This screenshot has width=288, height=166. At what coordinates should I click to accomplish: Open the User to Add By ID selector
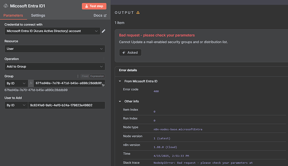16,105
